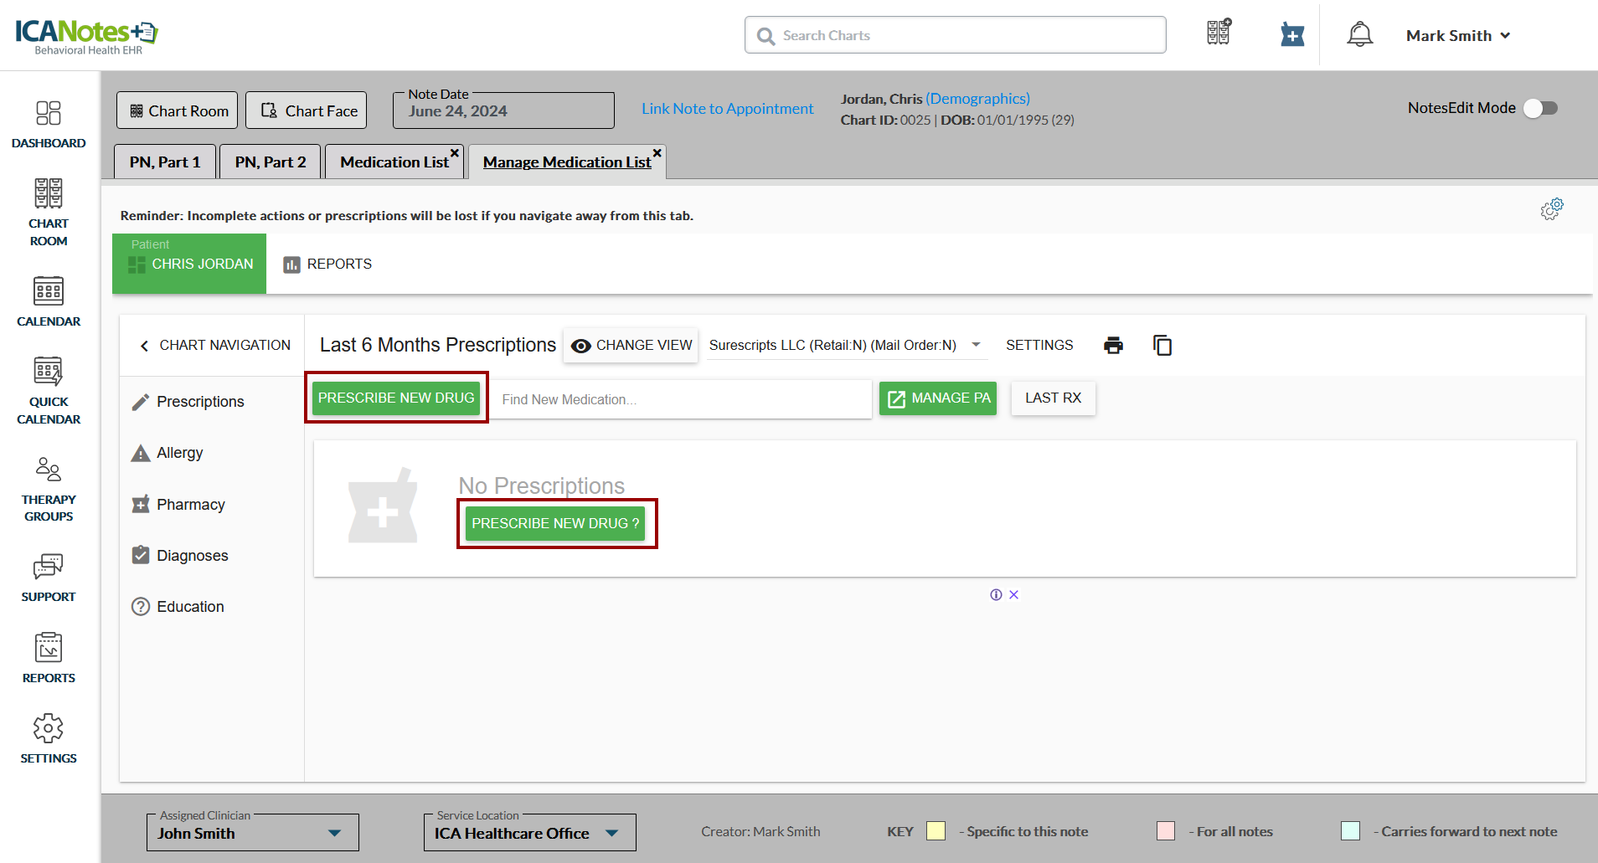Click the Link Note to Appointment link
This screenshot has height=863, width=1598.
click(727, 109)
